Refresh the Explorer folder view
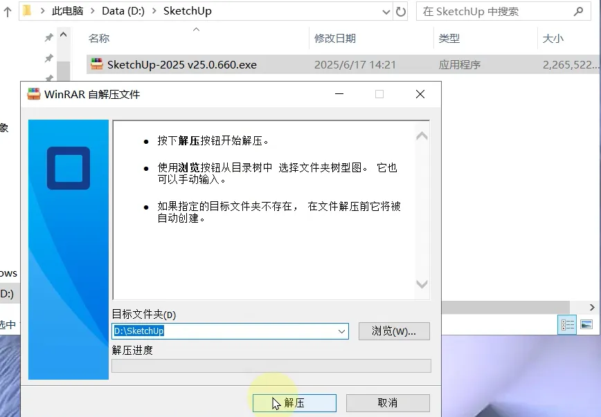 (400, 12)
